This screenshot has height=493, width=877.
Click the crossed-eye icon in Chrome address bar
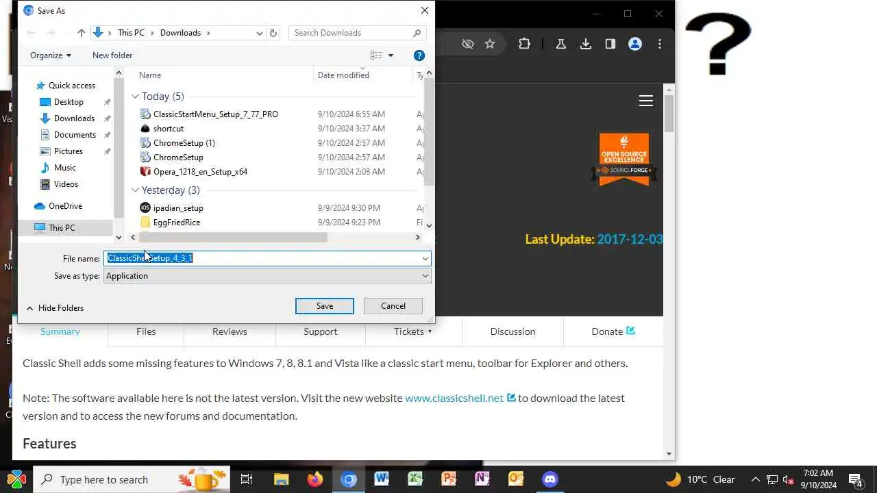[468, 44]
